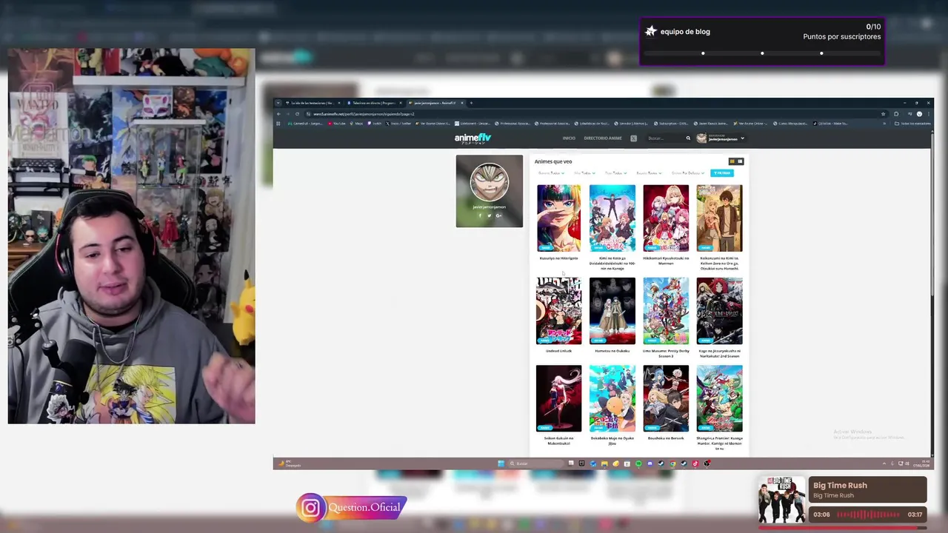Open the Dekoboko Majo no Oyako Jijou poster
The width and height of the screenshot is (948, 533).
tap(612, 398)
